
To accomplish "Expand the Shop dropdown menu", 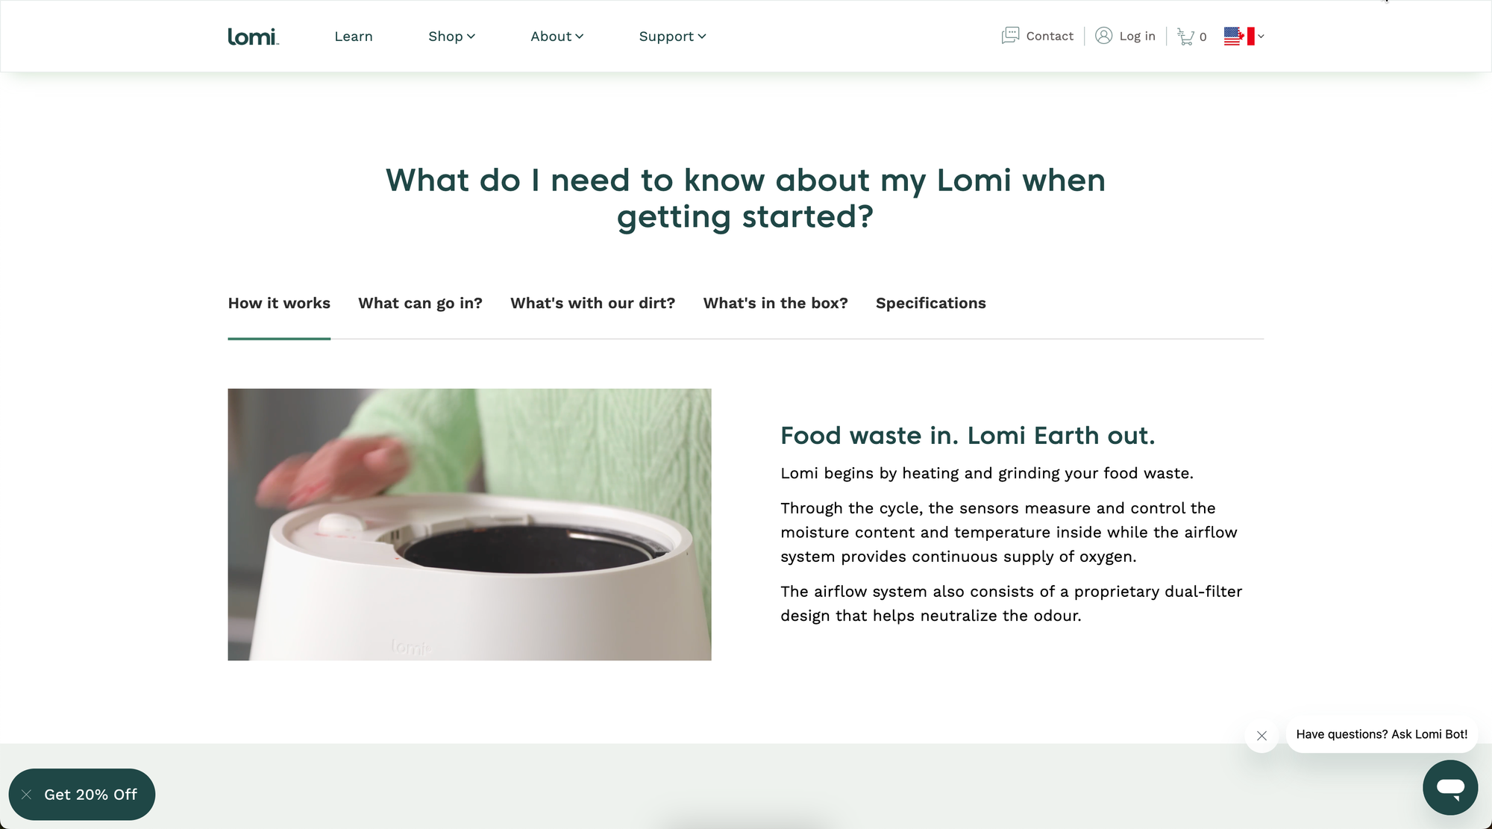I will 451,37.
